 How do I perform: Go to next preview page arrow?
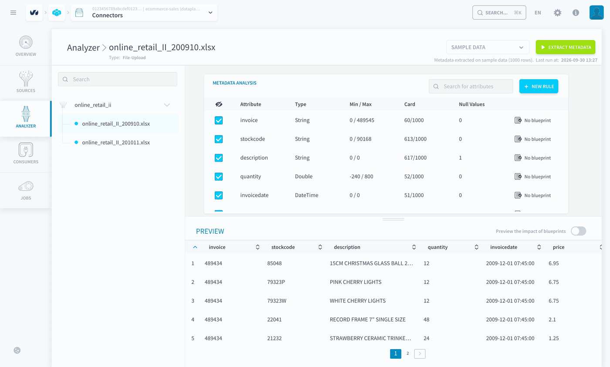pyautogui.click(x=420, y=354)
